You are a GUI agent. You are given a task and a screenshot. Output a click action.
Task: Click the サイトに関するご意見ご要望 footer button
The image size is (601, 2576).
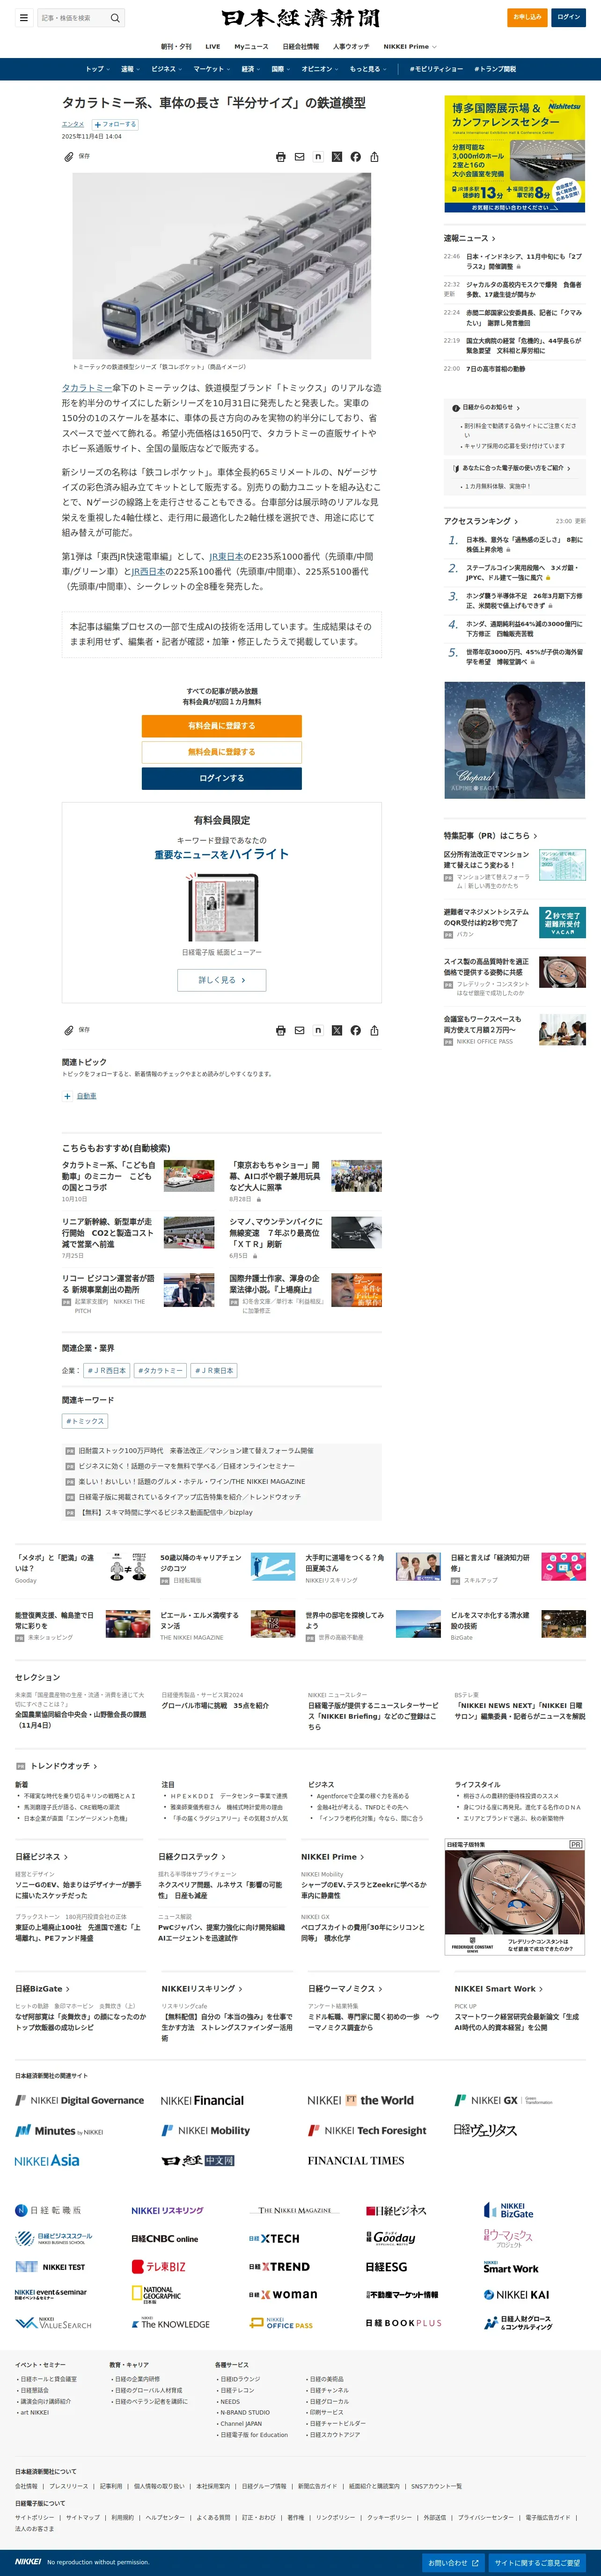coord(538,2563)
